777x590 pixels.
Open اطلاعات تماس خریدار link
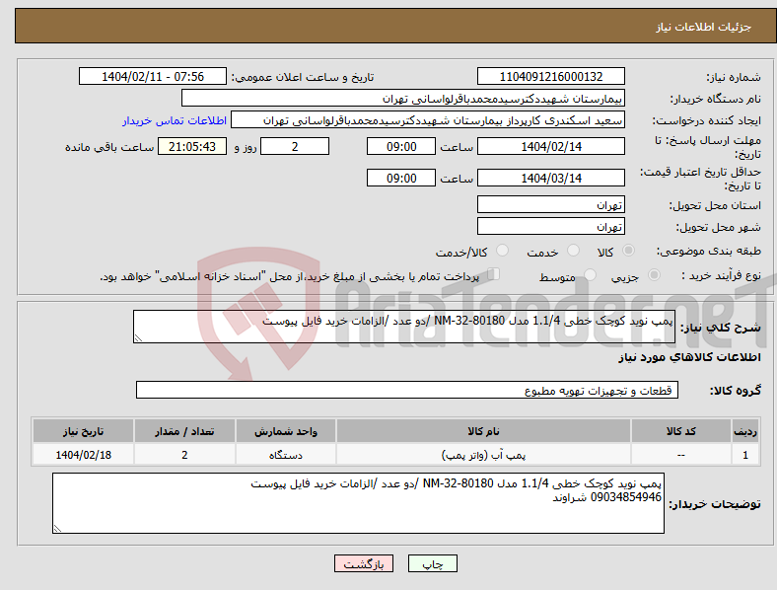pyautogui.click(x=175, y=120)
